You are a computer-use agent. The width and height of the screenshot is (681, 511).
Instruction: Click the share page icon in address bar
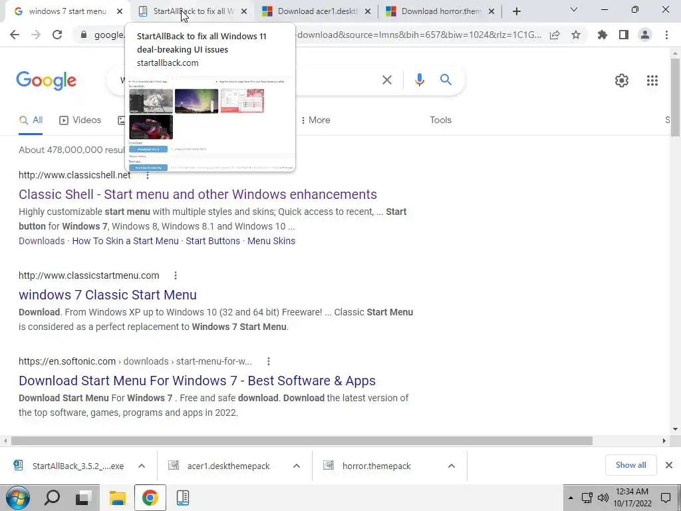(x=555, y=35)
